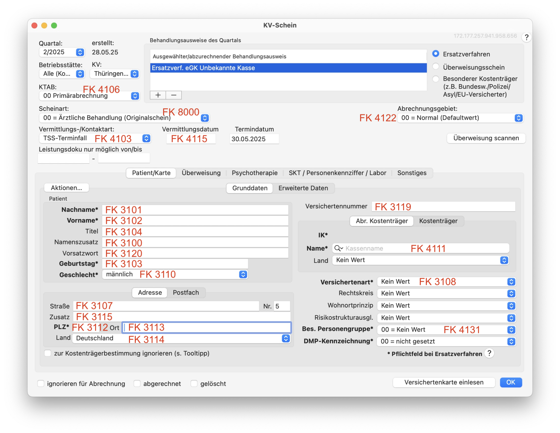Screen dimensions: 560x433
Task: Click the Titel input field
Action: click(x=195, y=232)
